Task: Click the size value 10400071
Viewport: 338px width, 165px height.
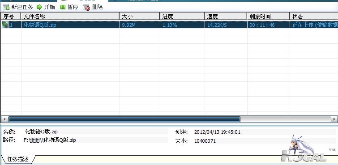Action: [205, 141]
